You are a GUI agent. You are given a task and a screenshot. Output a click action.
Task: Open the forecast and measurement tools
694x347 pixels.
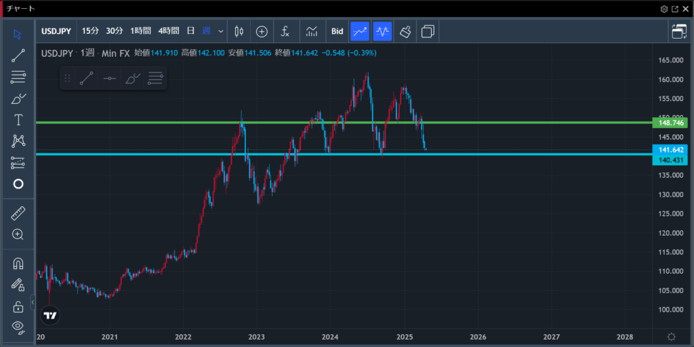coord(18,163)
